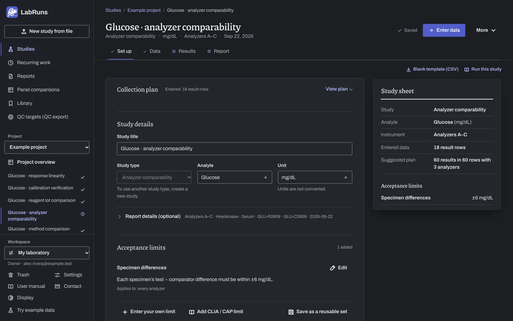Open QC targets via its target icon
The image size is (513, 321).
[x=11, y=117]
